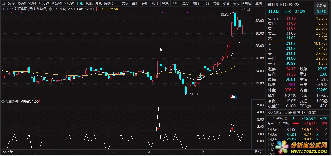
Task: Click the 卖四 ask row at 31.08
Action: coord(297,23)
